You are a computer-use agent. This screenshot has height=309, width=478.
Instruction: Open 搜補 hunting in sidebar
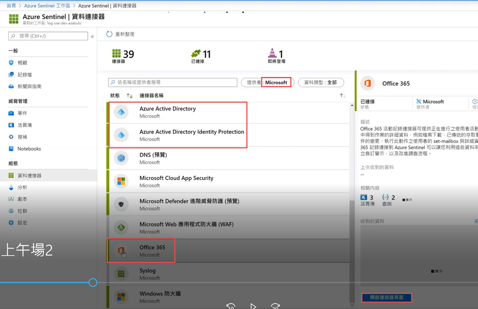coord(22,137)
